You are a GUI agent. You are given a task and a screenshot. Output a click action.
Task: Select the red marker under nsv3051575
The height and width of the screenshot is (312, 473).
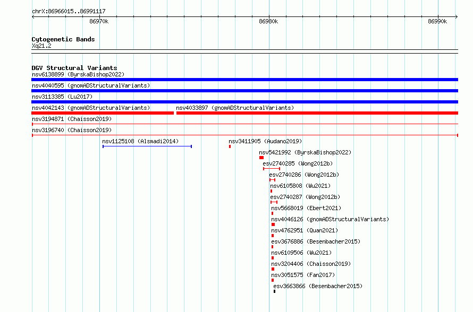point(273,280)
